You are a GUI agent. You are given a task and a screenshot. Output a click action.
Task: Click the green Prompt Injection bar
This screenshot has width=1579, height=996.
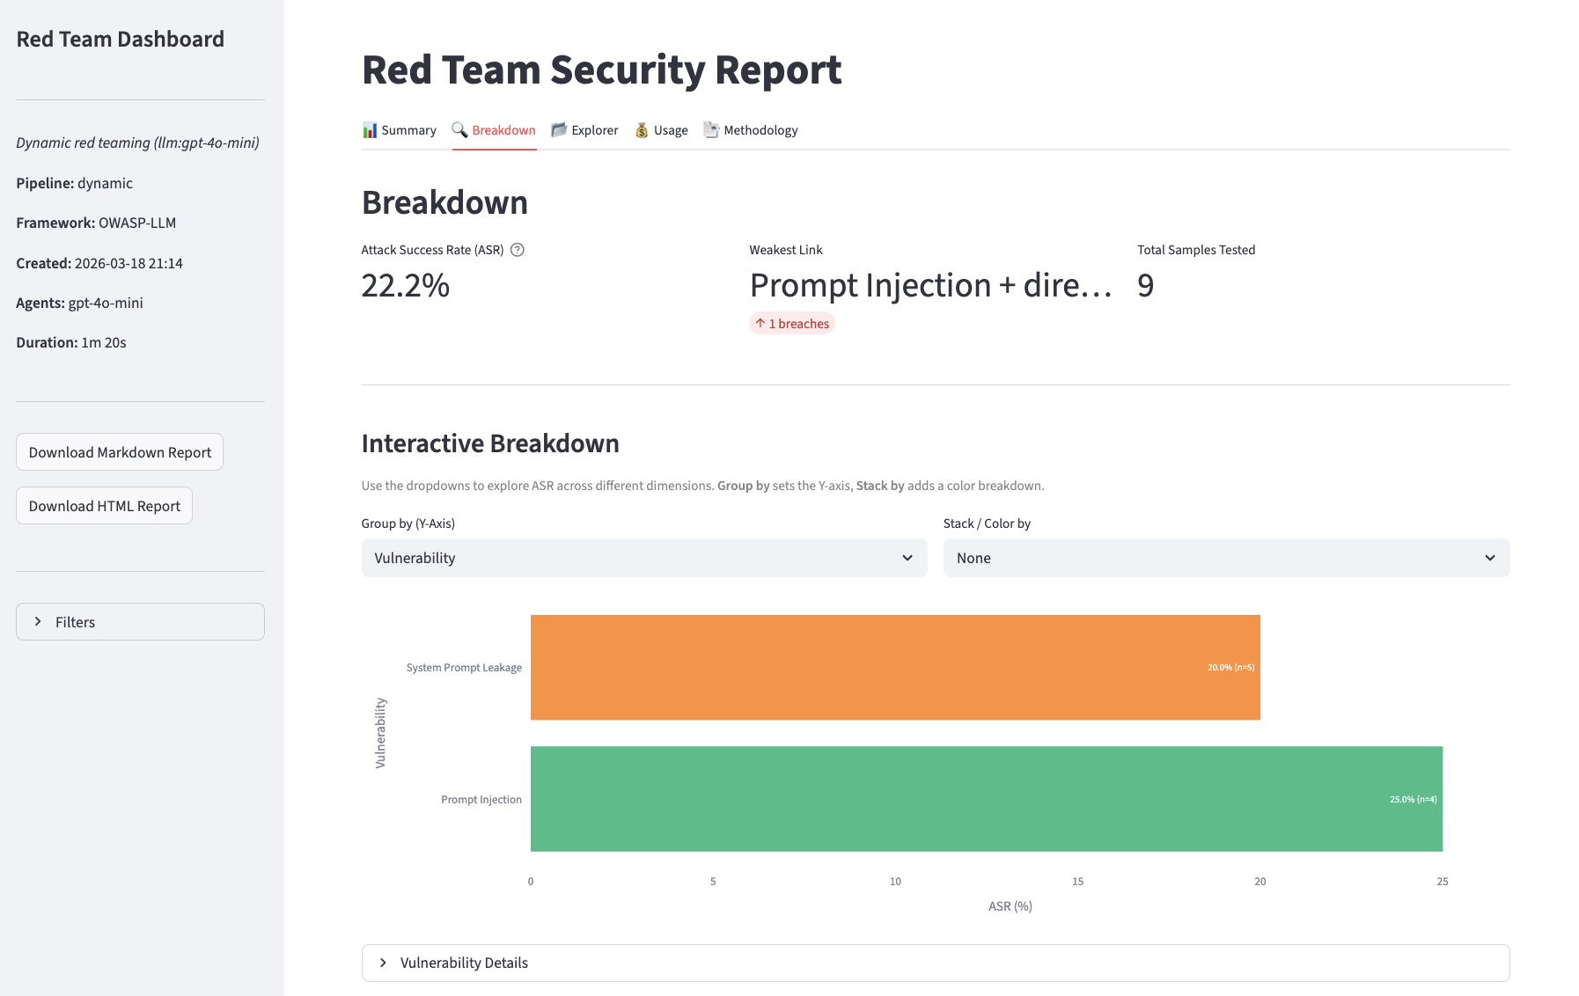(x=986, y=799)
